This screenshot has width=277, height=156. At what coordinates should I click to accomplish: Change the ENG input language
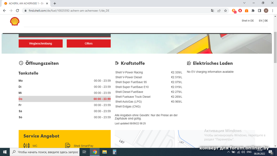[249, 152]
